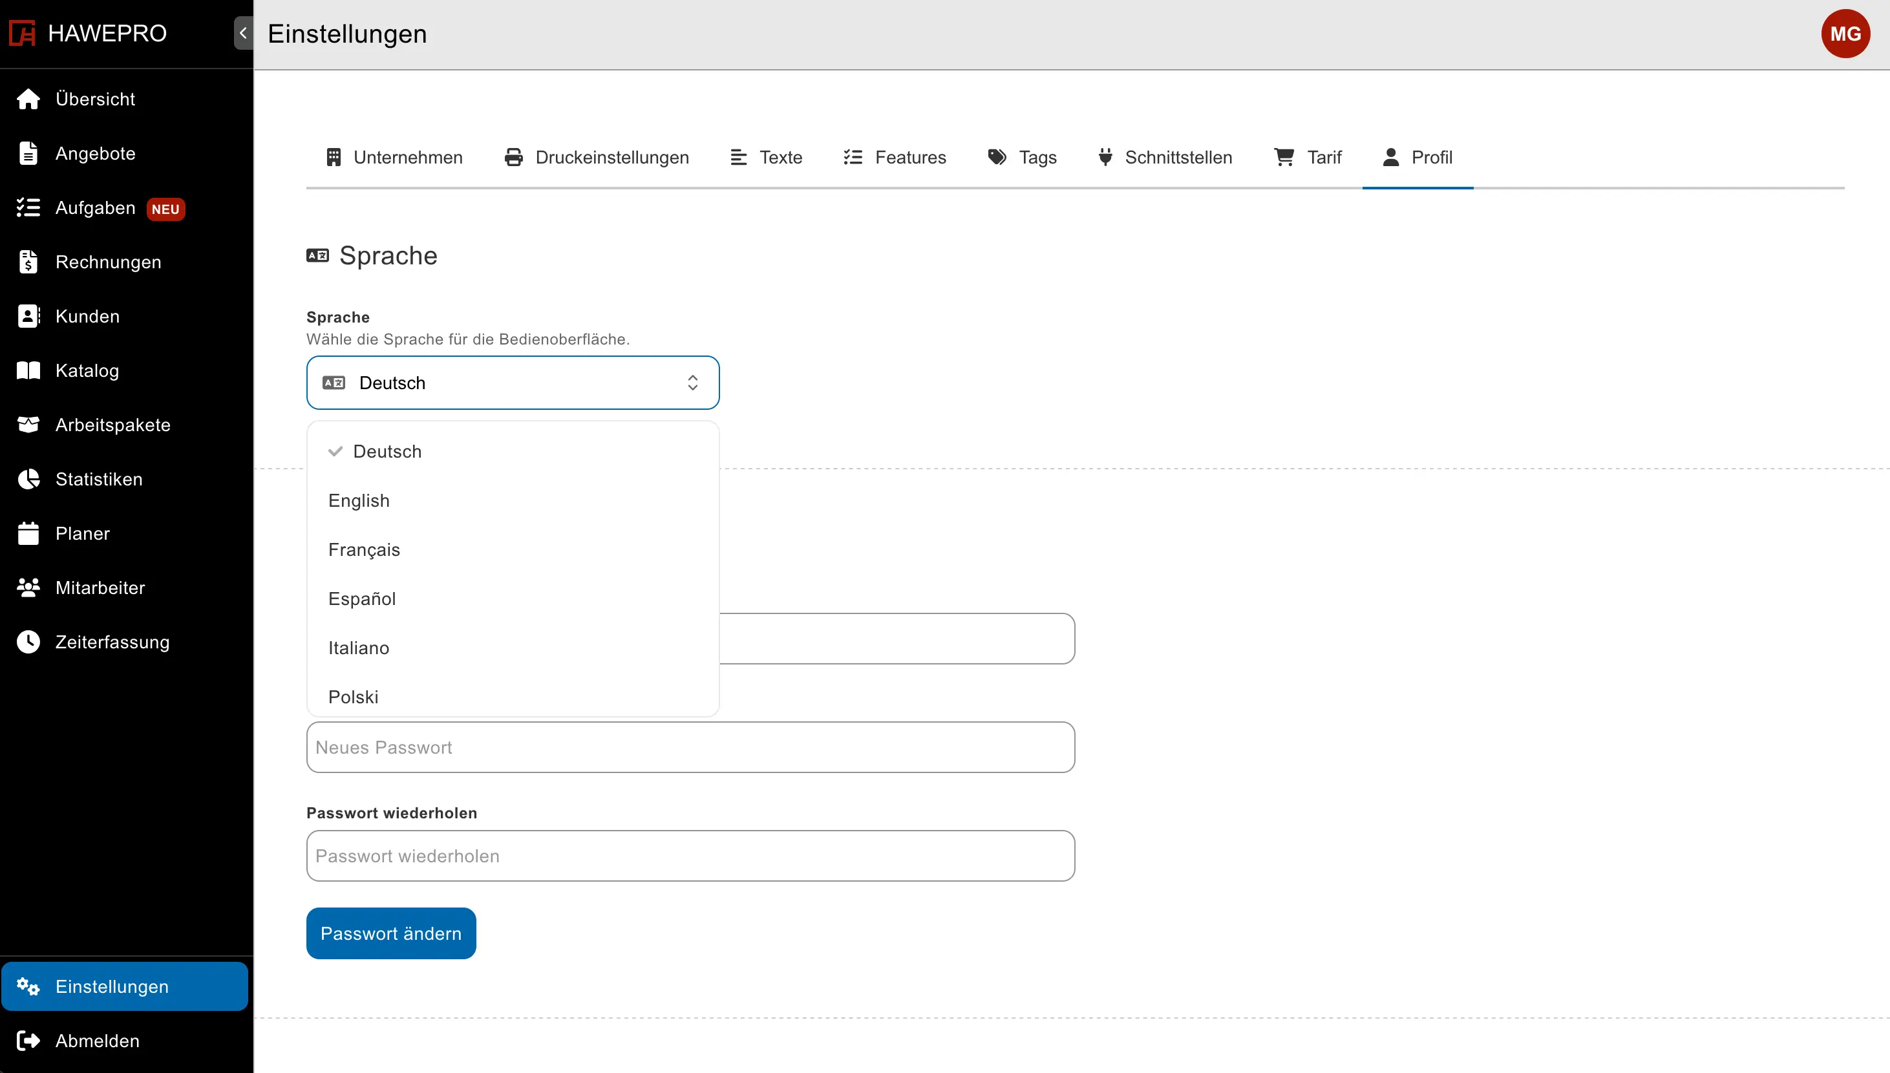This screenshot has height=1073, width=1890.
Task: Click the Passwort wiederholen input field
Action: point(690,856)
